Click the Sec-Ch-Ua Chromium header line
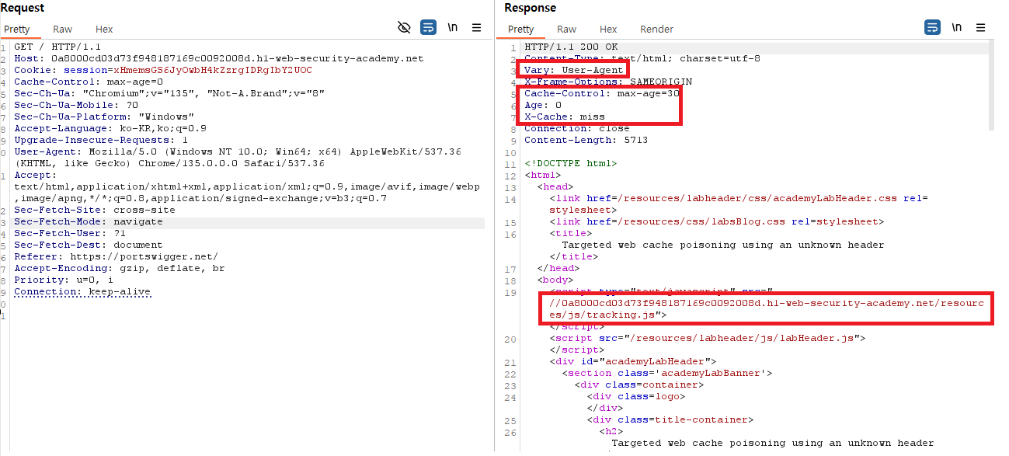The height and width of the screenshot is (456, 1009). [169, 93]
